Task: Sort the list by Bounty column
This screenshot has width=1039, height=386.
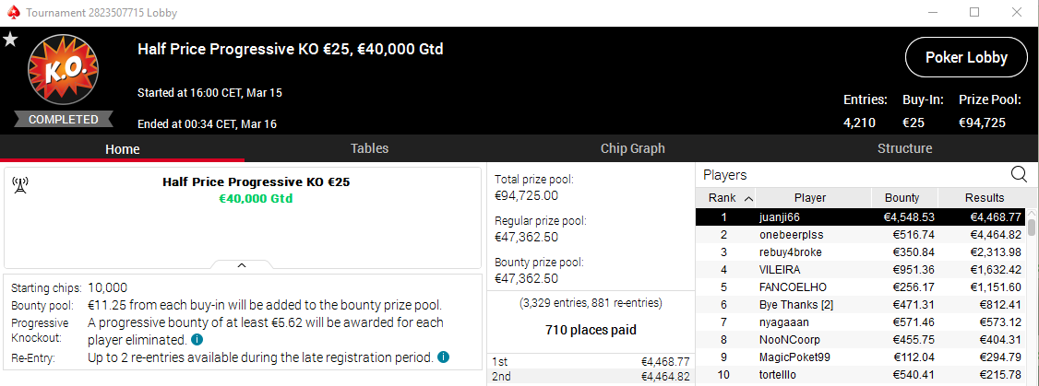Action: click(902, 198)
